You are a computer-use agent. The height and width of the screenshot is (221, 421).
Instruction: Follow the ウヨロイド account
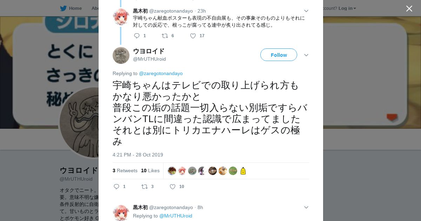(x=279, y=55)
